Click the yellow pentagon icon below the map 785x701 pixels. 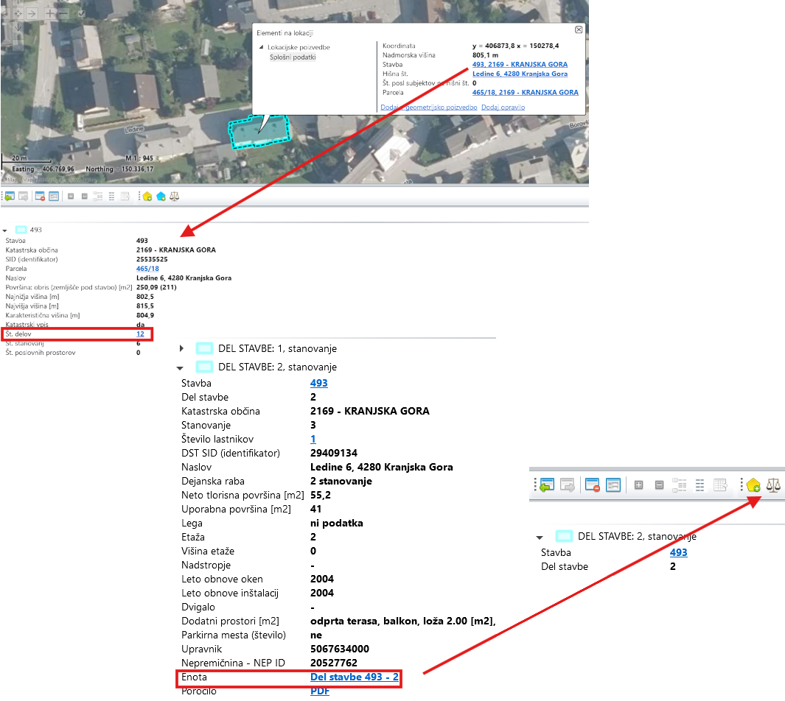(147, 197)
